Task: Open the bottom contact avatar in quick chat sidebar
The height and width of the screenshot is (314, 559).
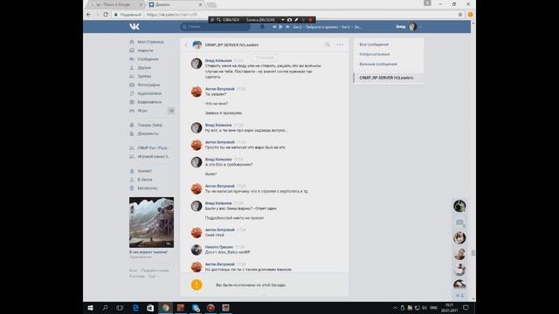Action: coord(459,284)
